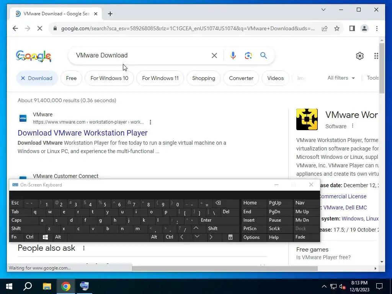Open the notification center
This screenshot has width=392, height=294.
click(x=379, y=286)
